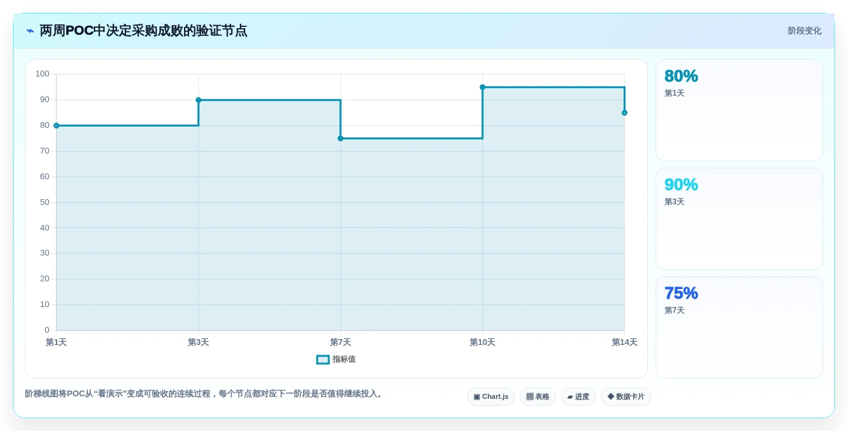
Task: Toggle the 指标值 legend item
Action: [x=336, y=360]
